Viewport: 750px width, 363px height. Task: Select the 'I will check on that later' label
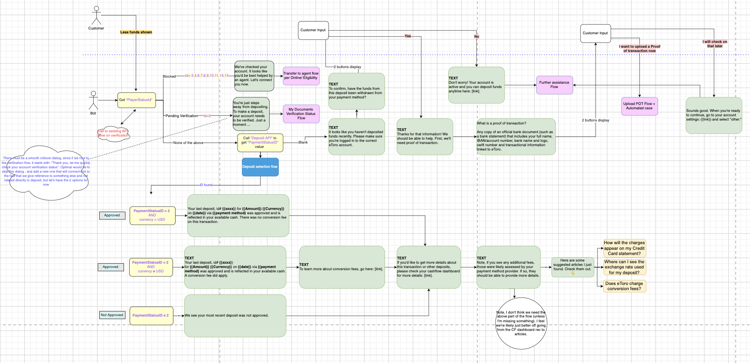(714, 44)
